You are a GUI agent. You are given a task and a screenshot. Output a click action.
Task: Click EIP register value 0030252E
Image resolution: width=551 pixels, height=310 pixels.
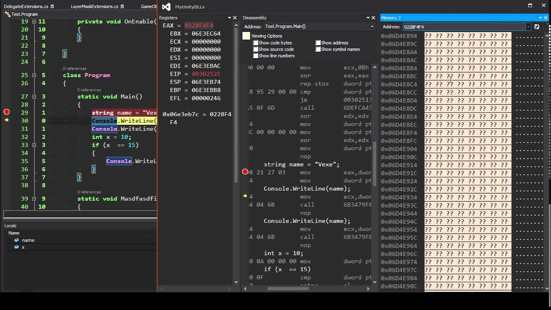pos(206,74)
